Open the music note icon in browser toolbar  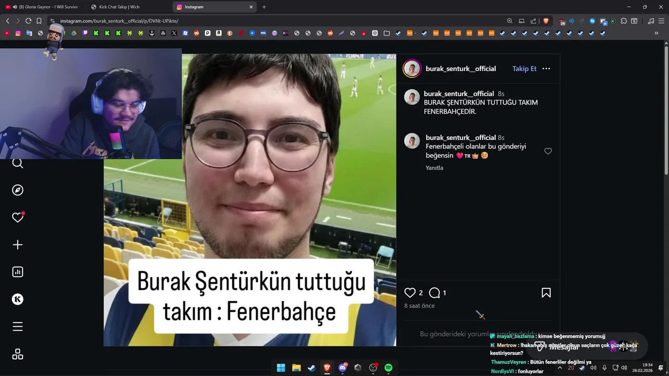tap(651, 21)
